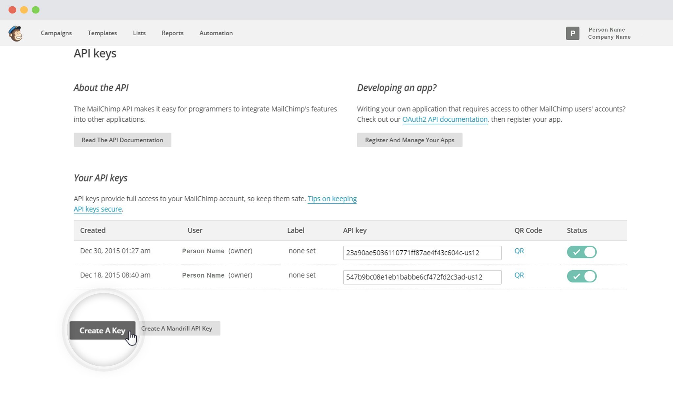The width and height of the screenshot is (673, 414).
Task: Click the Register And Manage Your Apps button
Action: (x=409, y=139)
